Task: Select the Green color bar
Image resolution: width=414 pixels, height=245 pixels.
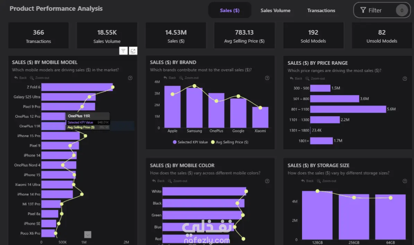Action: click(202, 215)
